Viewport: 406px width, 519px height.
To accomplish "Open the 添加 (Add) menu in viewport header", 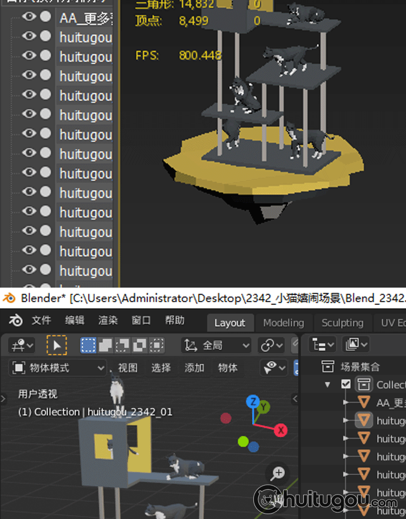I will [194, 368].
